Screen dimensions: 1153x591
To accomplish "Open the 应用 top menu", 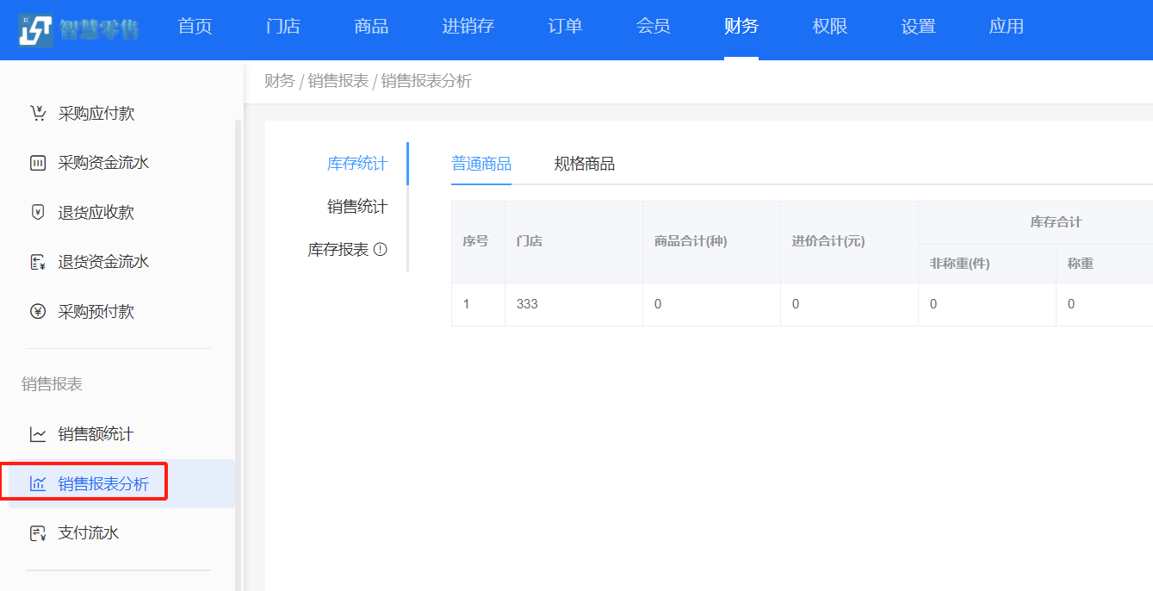I will 1006,27.
